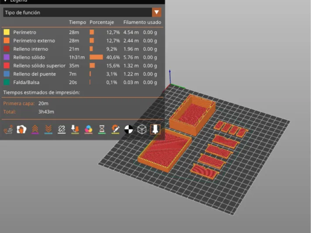Click the yellow Perímetro color swatch

pos(7,32)
